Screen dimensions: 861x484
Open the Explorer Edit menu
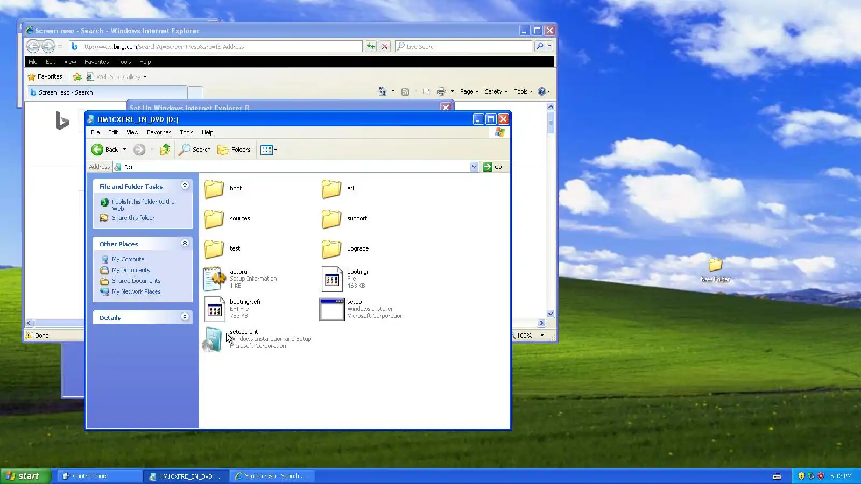[x=113, y=132]
